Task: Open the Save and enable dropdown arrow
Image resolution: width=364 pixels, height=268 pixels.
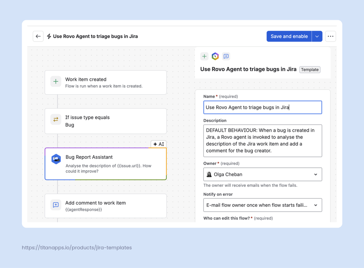Action: point(317,36)
